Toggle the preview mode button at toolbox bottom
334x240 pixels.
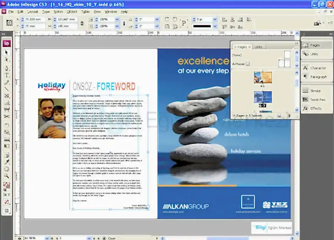[7, 211]
